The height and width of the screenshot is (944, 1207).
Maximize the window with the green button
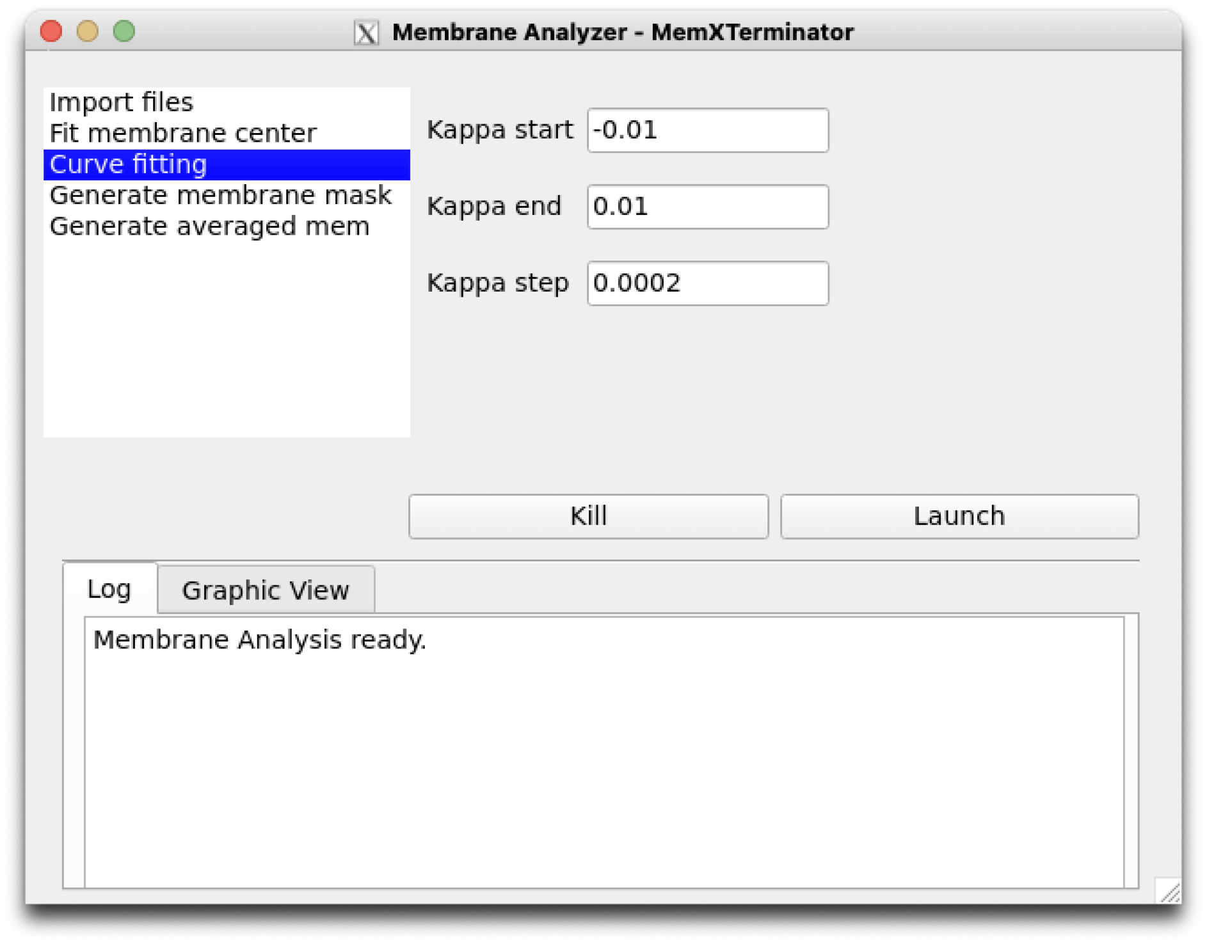pos(124,31)
